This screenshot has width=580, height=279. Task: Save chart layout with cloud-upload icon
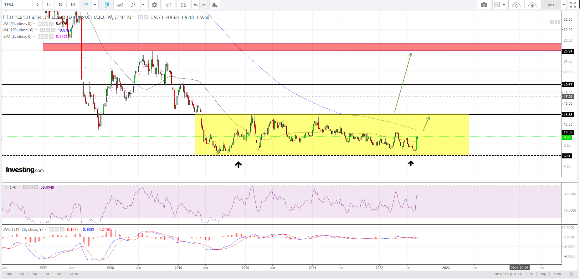click(x=532, y=5)
